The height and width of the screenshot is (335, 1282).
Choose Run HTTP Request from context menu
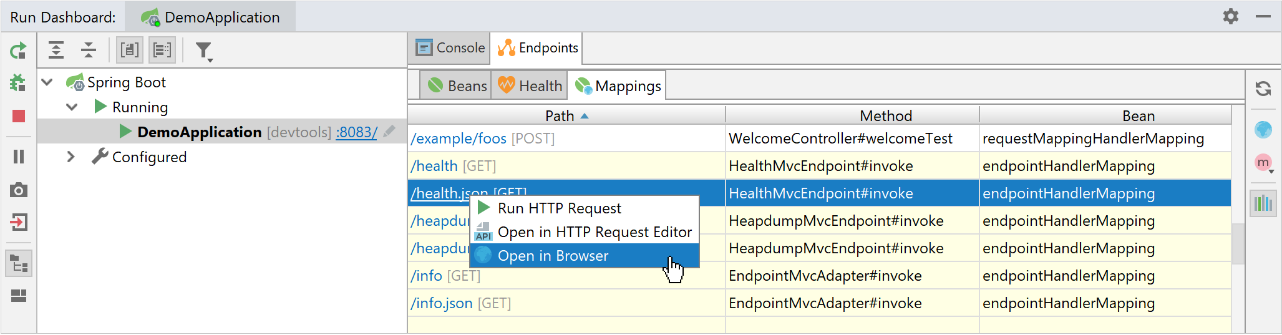(585, 208)
